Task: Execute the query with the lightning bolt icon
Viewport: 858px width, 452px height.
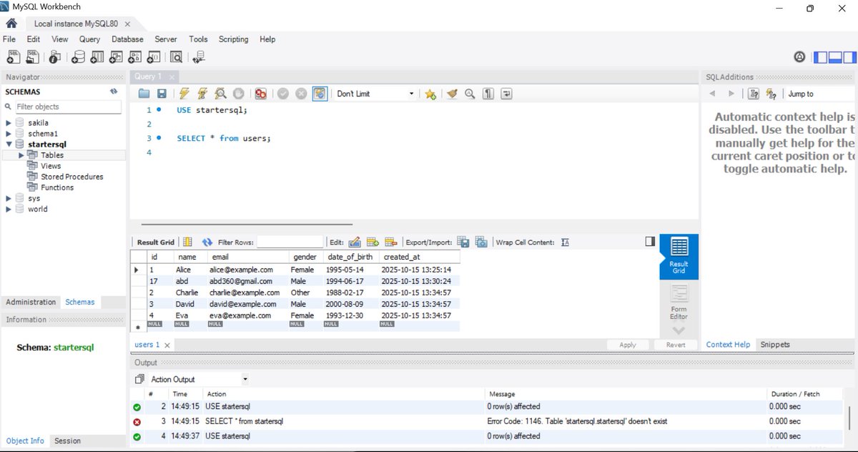Action: pyautogui.click(x=184, y=94)
